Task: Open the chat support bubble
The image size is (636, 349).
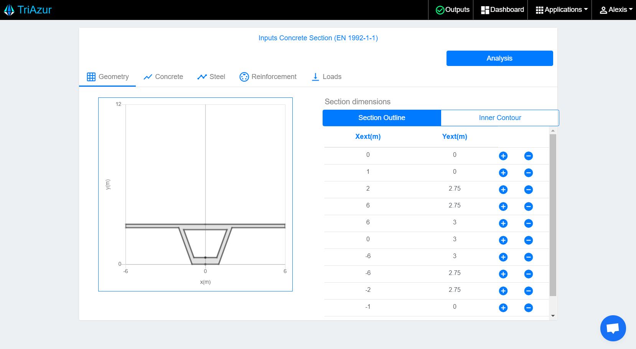Action: point(613,328)
